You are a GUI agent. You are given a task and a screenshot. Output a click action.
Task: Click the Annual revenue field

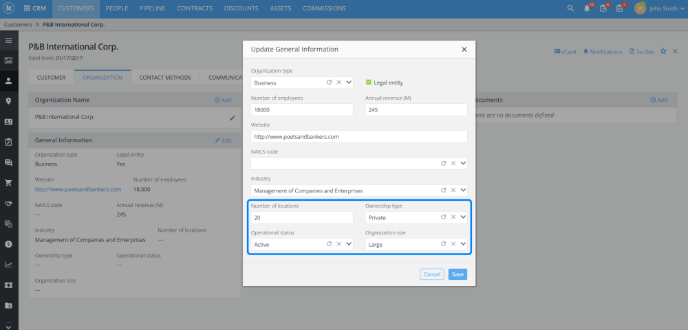coord(416,109)
